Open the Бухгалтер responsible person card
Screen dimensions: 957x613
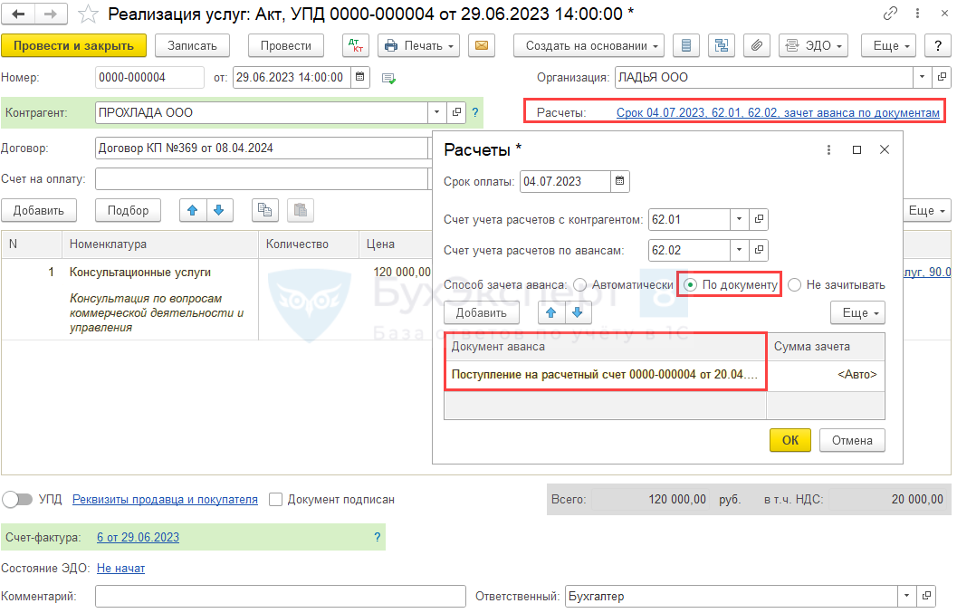click(926, 596)
